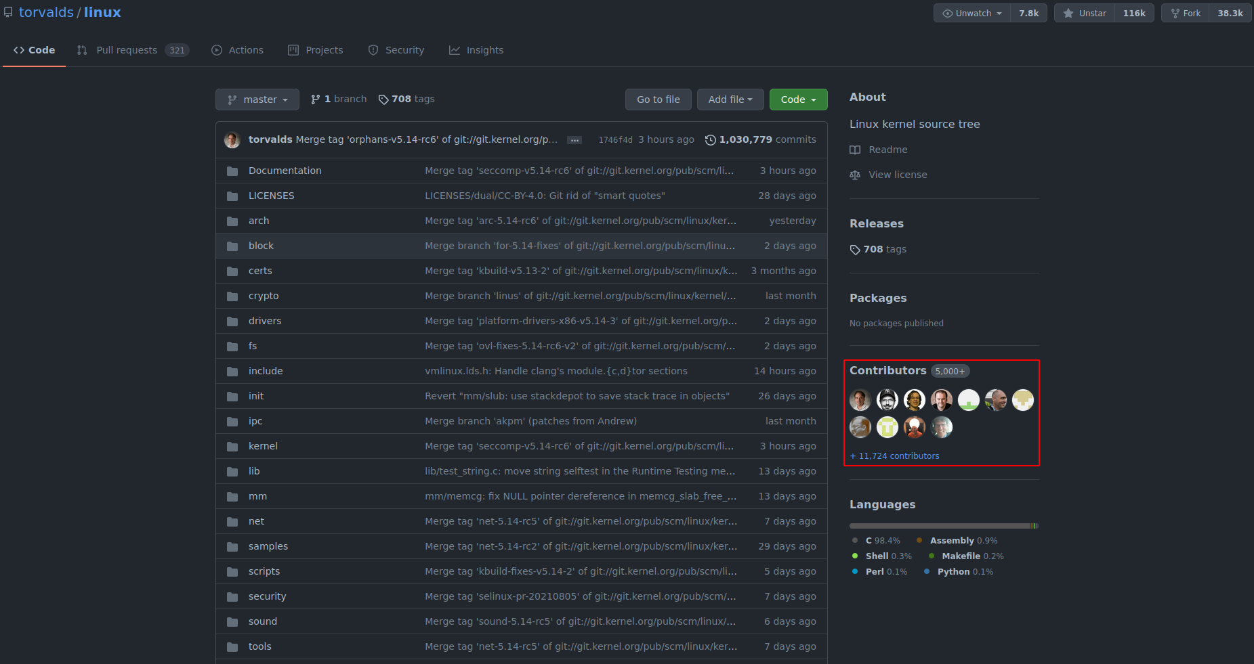Open the Projects tab
1254x664 pixels.
coord(316,50)
